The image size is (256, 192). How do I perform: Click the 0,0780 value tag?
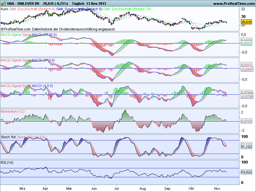246,92
